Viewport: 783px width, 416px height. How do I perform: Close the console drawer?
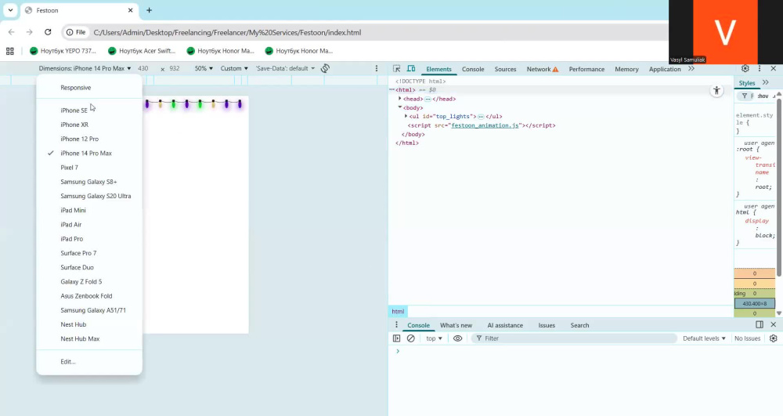click(x=774, y=324)
